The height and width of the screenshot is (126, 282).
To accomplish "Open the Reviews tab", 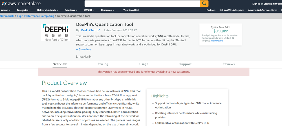I will [229, 64].
